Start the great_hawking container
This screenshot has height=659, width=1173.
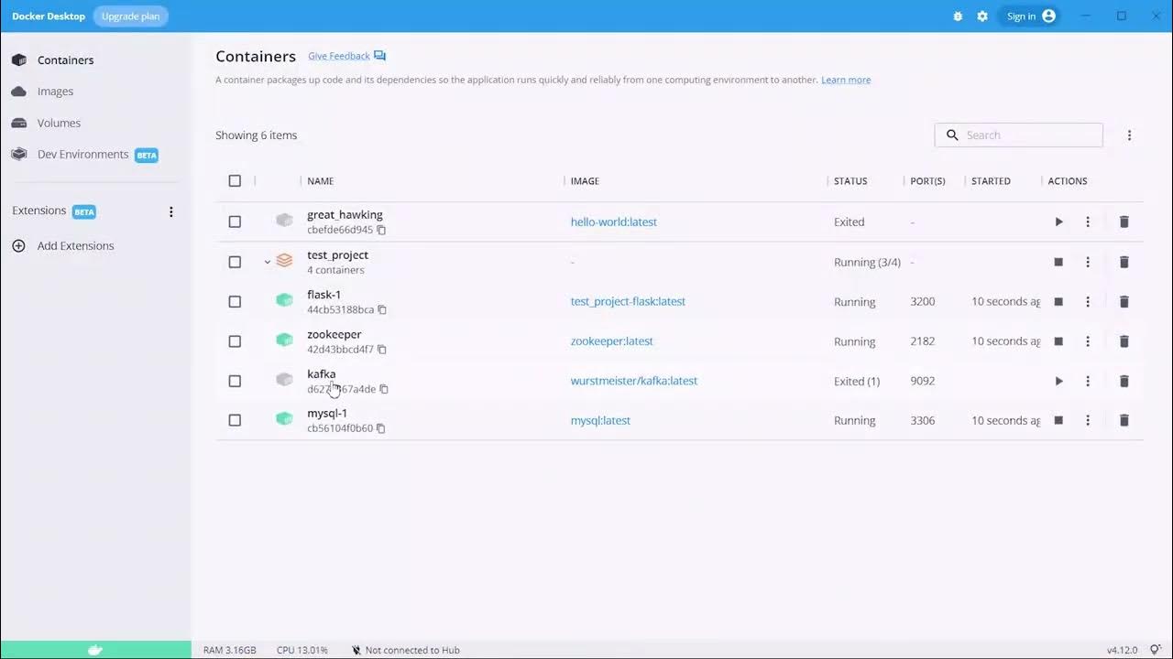(1058, 221)
